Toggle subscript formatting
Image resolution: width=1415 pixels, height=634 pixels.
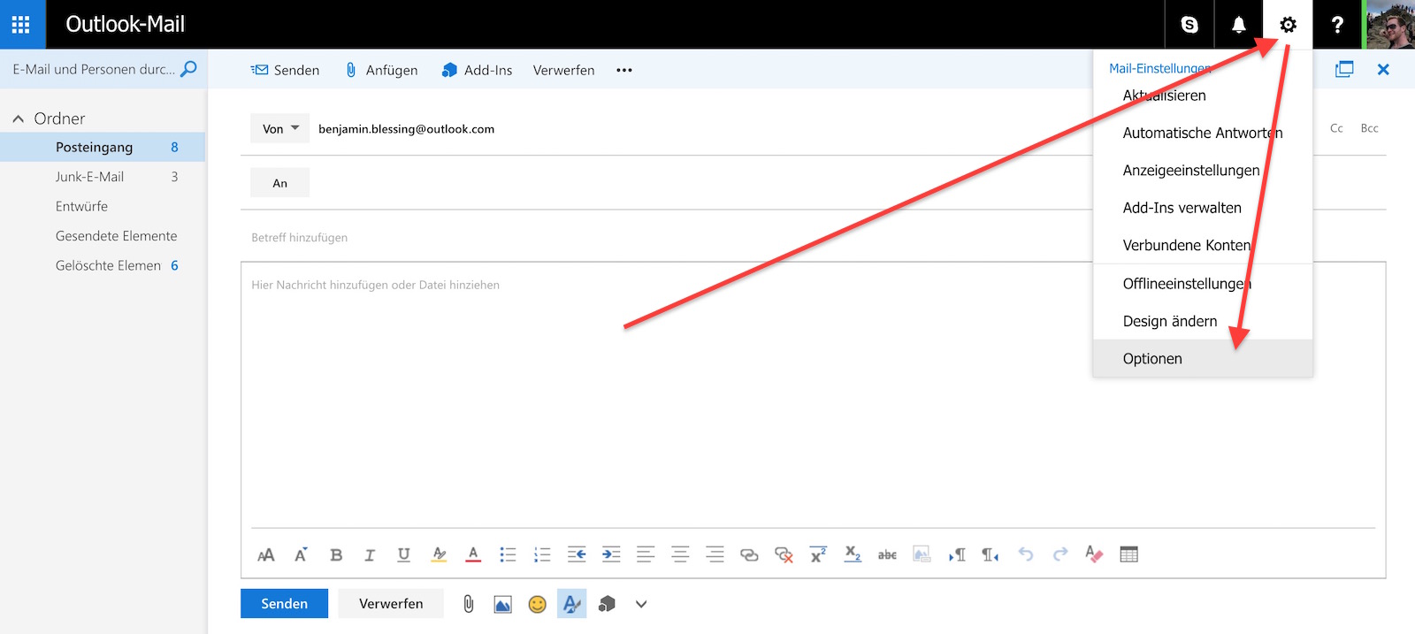[x=853, y=555]
